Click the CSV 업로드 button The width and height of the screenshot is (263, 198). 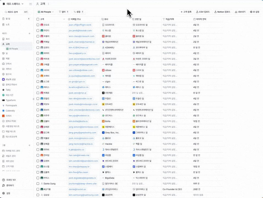point(203,12)
